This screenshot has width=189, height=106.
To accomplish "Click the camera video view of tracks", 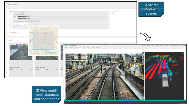I will tap(105, 76).
